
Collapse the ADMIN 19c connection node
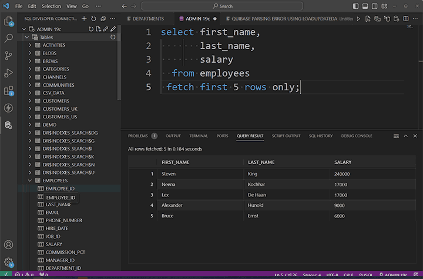pos(23,29)
